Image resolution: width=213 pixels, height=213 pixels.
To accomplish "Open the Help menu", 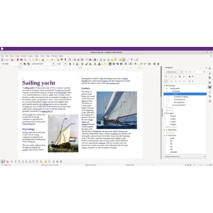I will point(61,56).
